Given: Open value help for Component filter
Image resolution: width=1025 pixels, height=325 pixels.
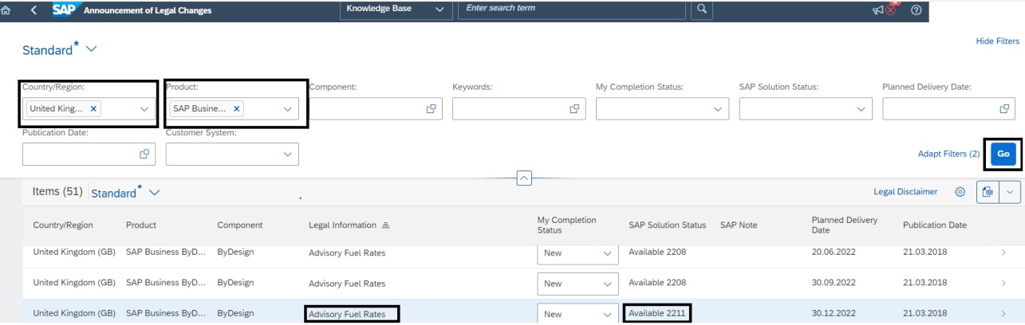Looking at the screenshot, I should click(432, 108).
